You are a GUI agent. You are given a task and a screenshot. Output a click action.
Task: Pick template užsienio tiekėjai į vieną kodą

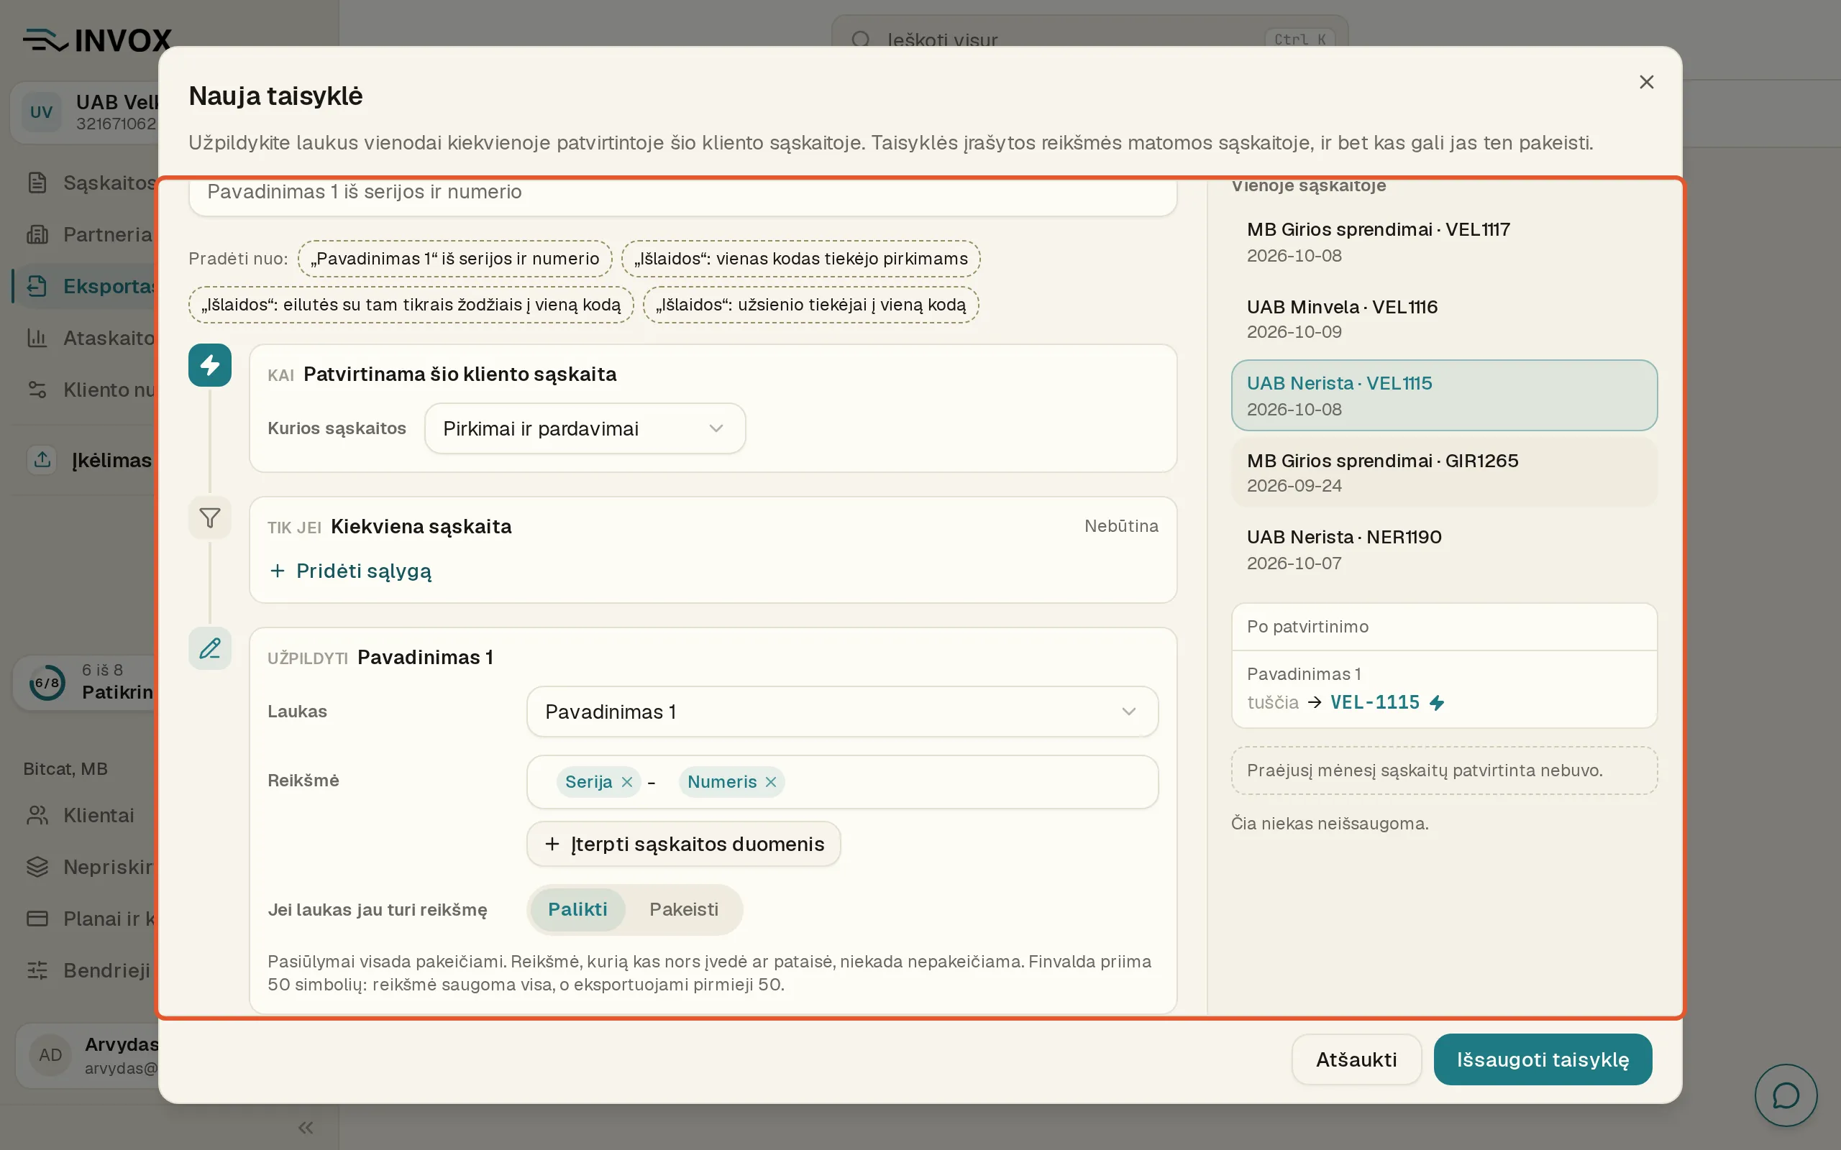(811, 305)
